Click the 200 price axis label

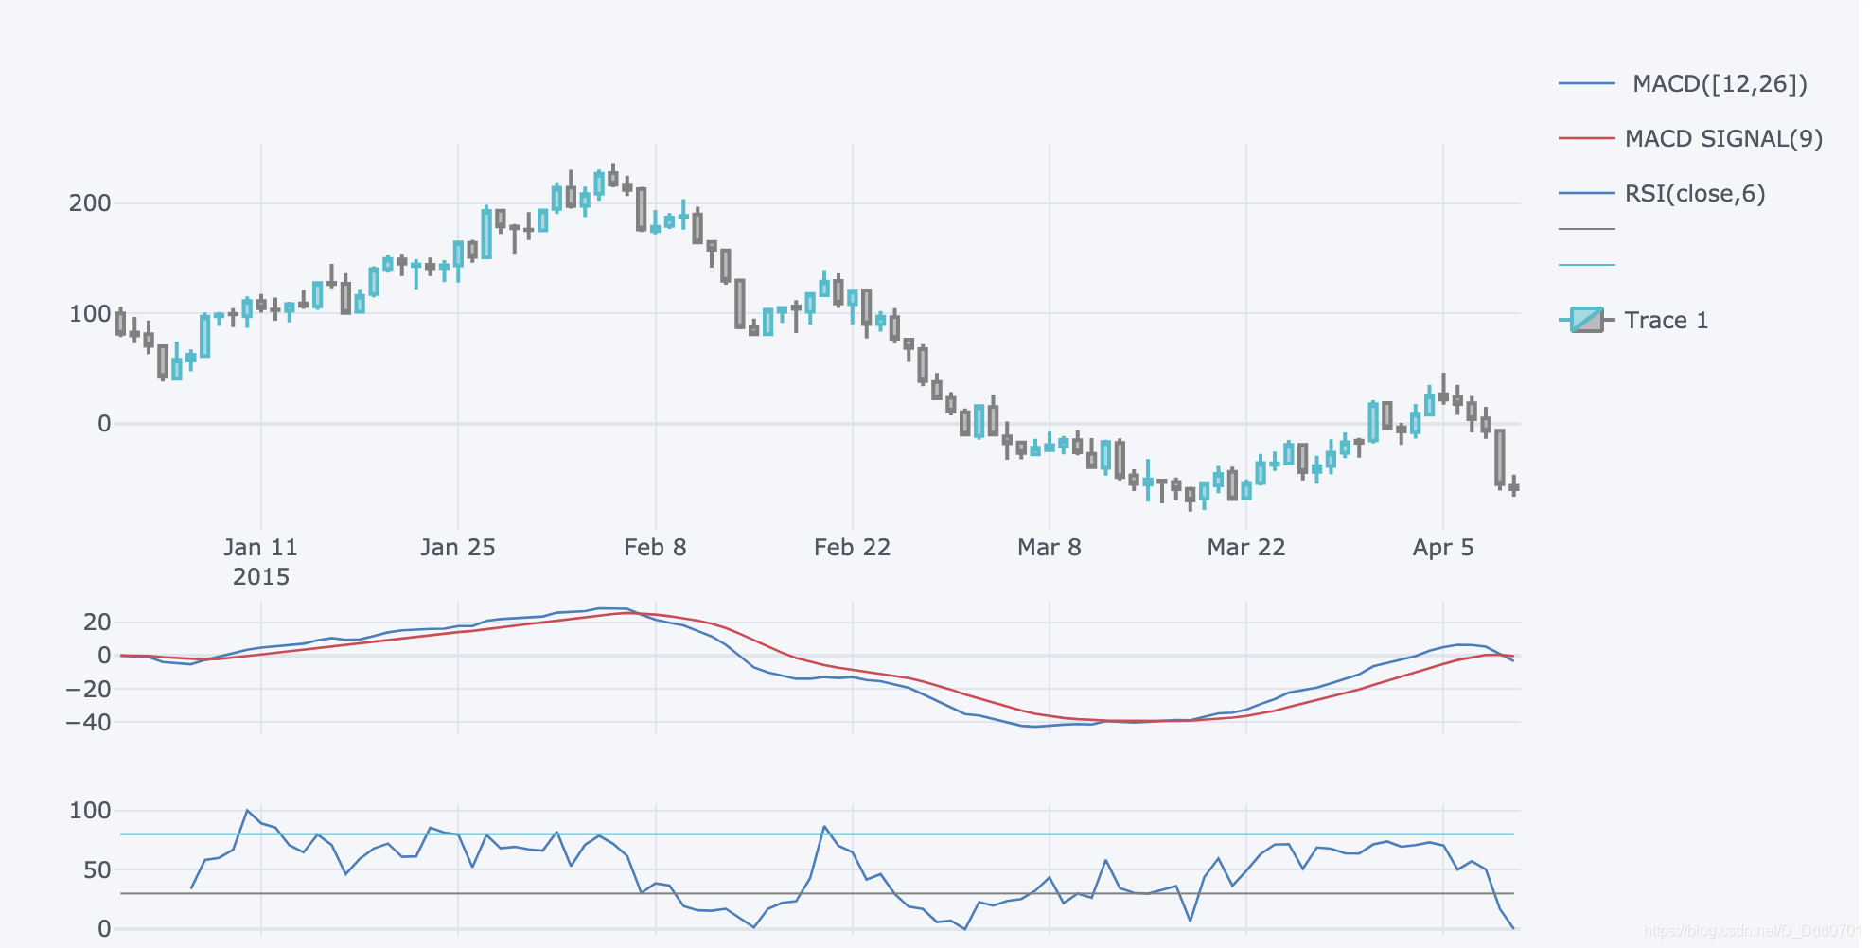[x=90, y=203]
